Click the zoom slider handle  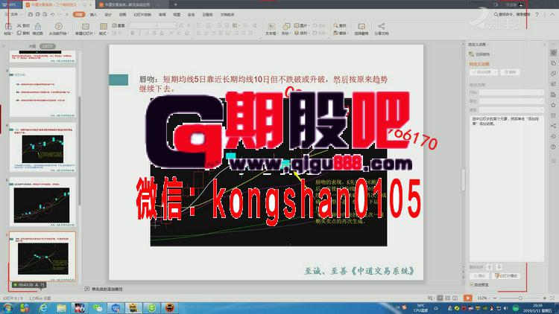[520, 298]
